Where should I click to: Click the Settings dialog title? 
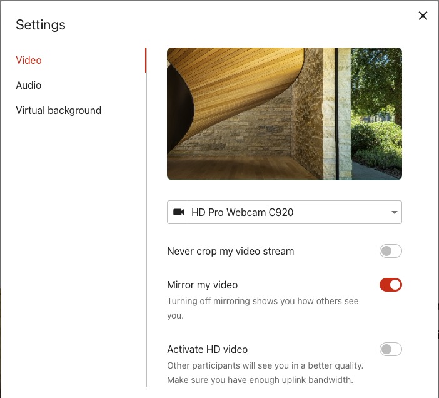point(41,25)
